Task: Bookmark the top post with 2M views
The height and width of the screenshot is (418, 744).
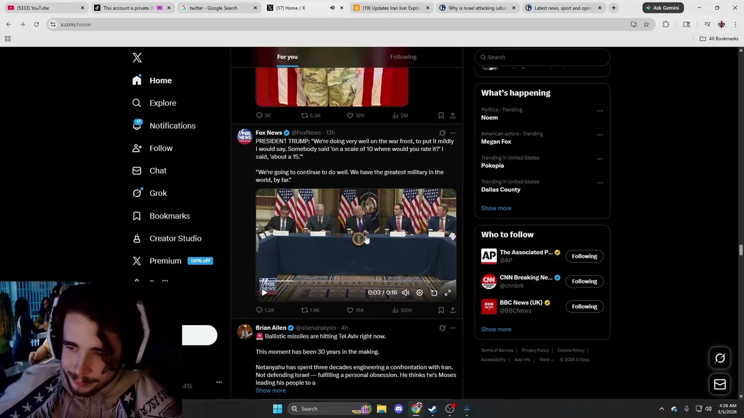Action: click(x=441, y=116)
